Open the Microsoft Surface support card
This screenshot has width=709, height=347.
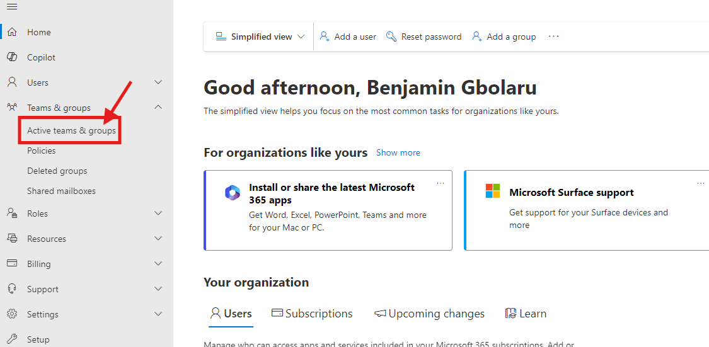[571, 193]
